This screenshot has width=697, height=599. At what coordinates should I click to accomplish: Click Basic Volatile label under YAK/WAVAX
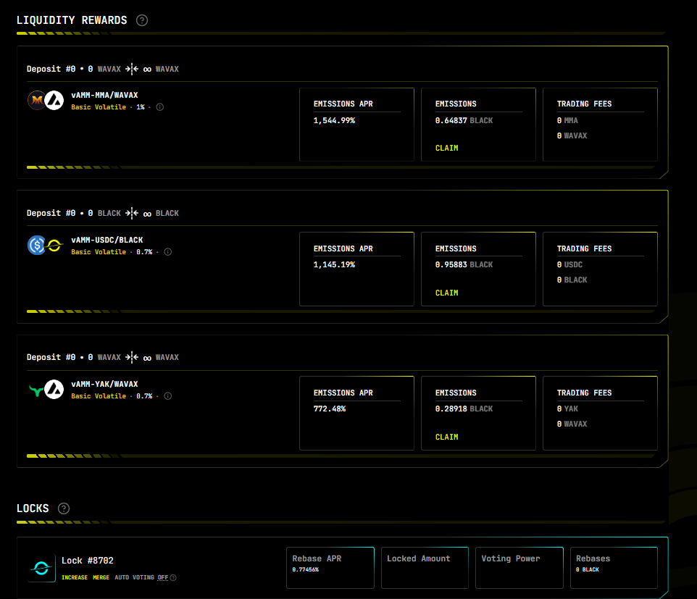tap(99, 396)
